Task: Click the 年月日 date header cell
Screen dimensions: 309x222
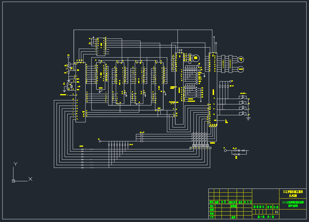Action: pos(247,202)
